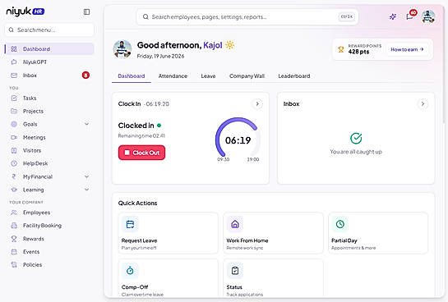Image resolution: width=448 pixels, height=302 pixels.
Task: Open the profile avatar in top bar
Action: click(x=428, y=17)
